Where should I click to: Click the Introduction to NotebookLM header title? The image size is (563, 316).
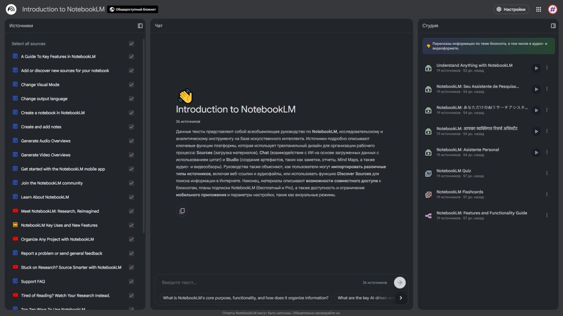point(63,9)
